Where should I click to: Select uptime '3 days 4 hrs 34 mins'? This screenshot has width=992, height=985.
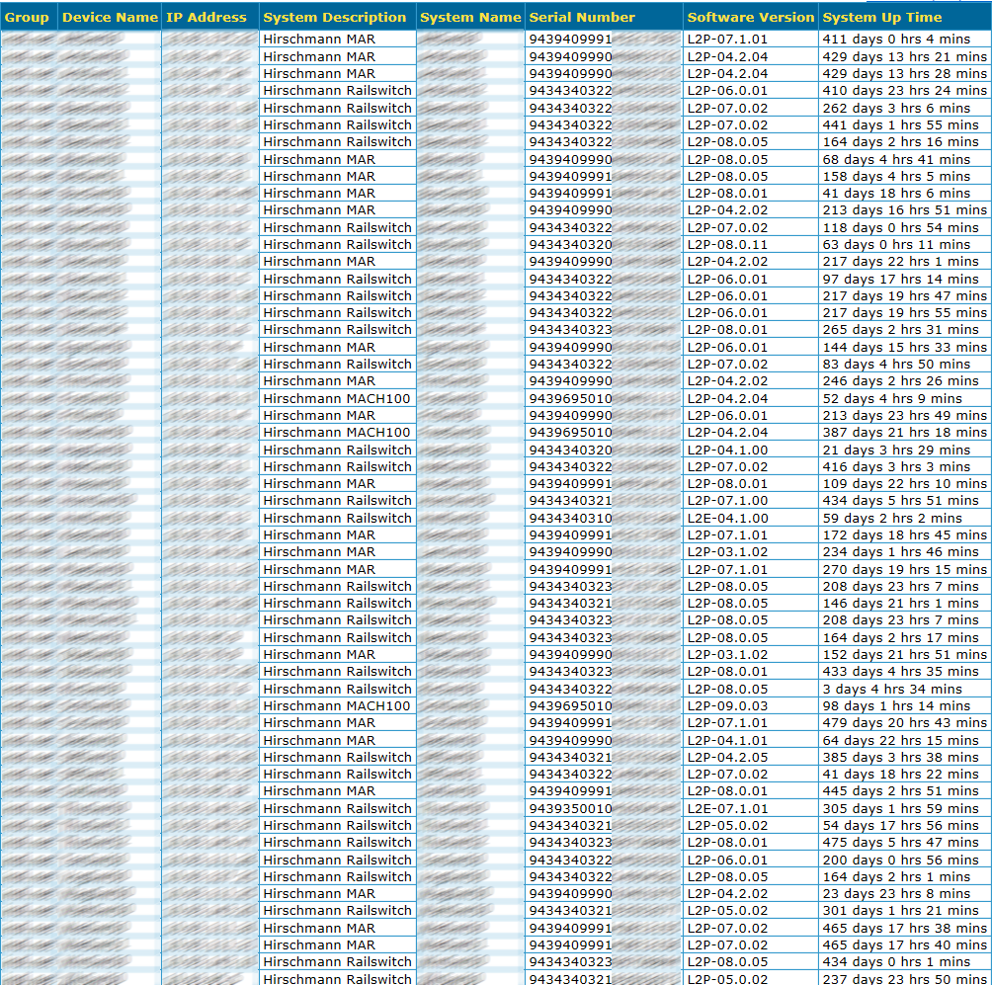click(x=892, y=689)
